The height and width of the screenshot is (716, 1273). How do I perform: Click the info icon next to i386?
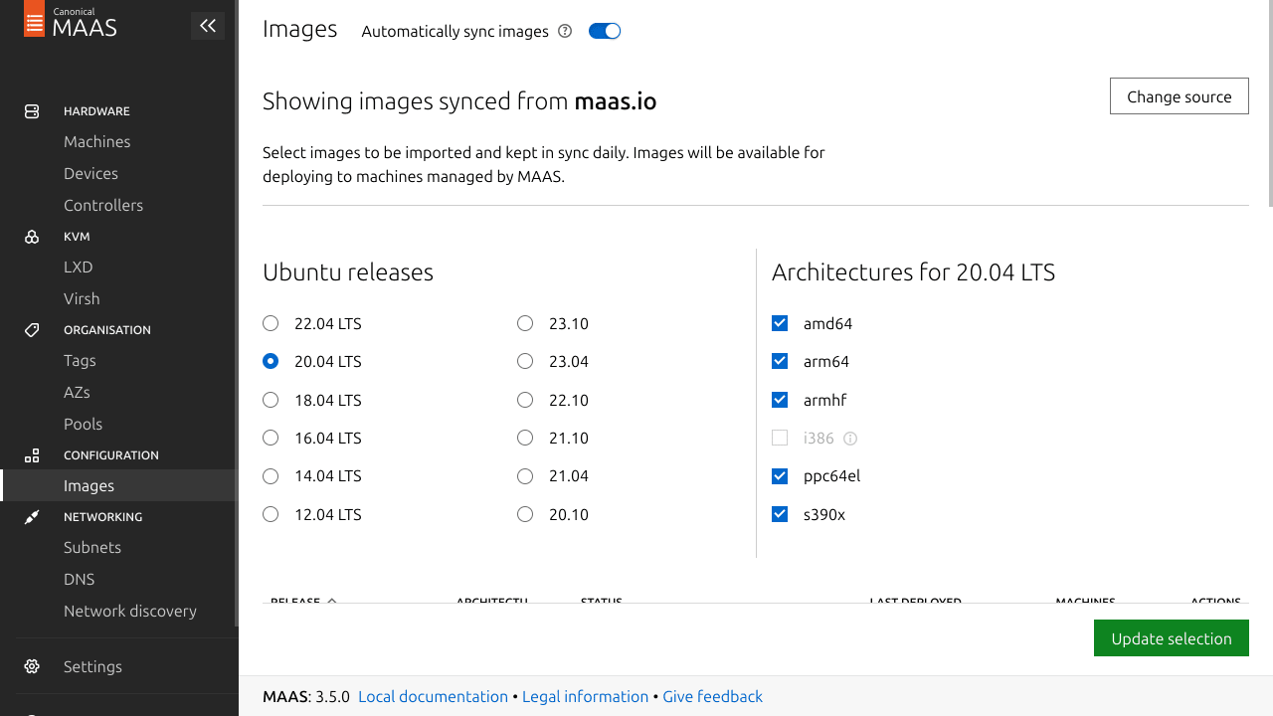(x=850, y=439)
